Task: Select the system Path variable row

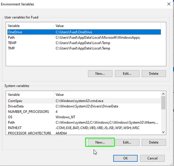Action: coord(84,122)
